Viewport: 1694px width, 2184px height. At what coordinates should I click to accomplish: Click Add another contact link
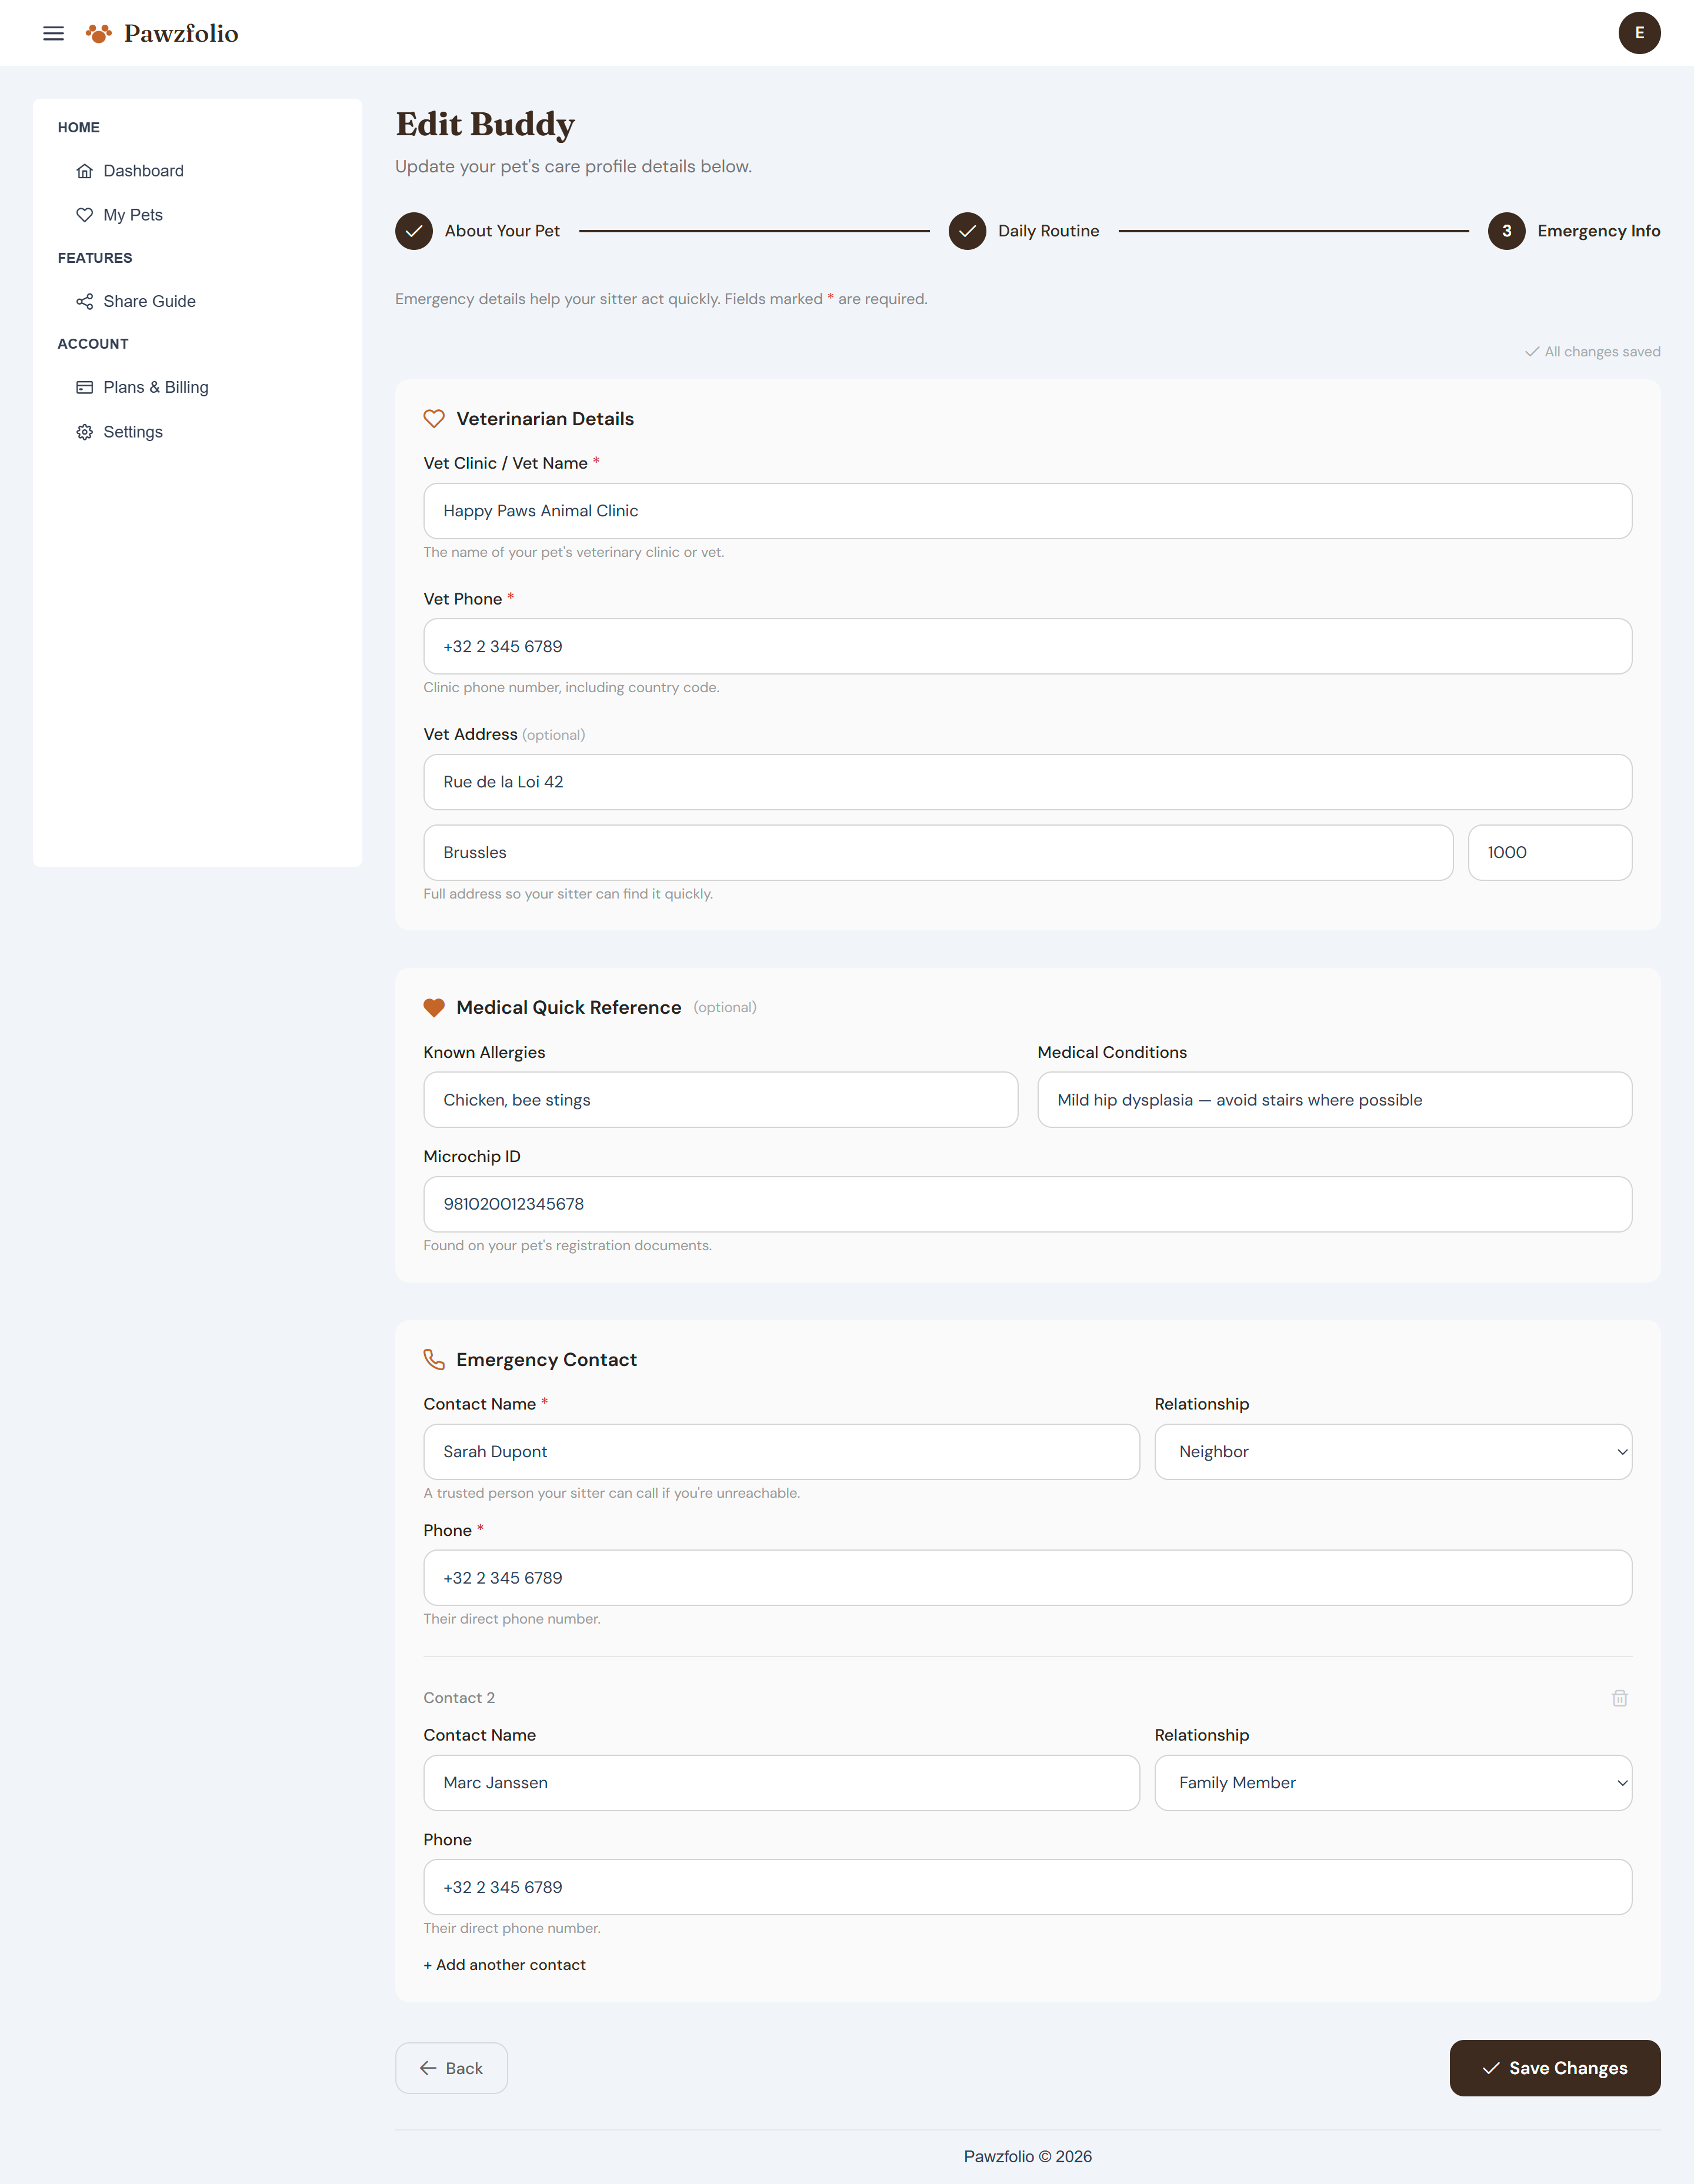505,1964
